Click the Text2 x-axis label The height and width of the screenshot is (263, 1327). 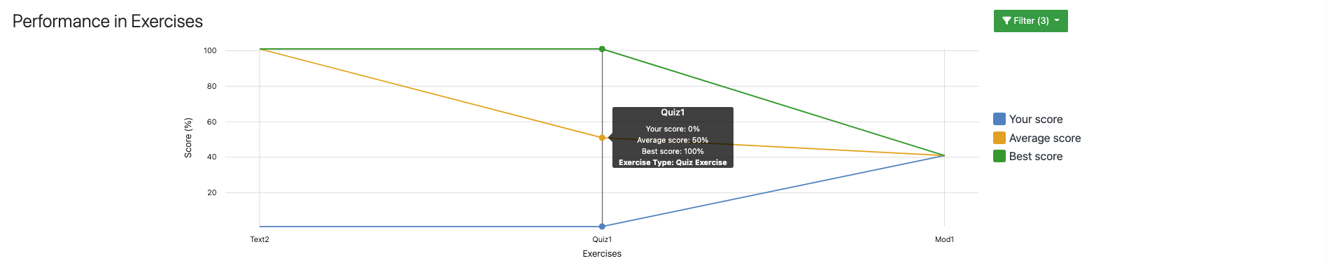(x=260, y=239)
